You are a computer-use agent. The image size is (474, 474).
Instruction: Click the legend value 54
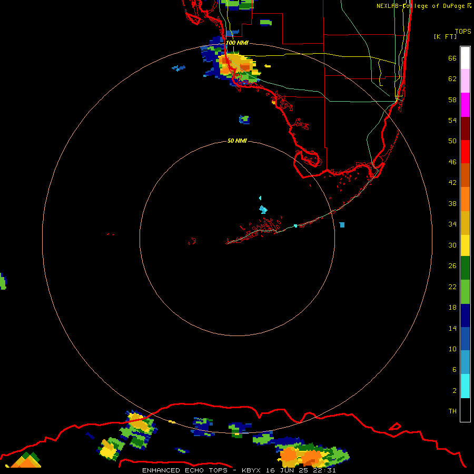[x=452, y=120]
